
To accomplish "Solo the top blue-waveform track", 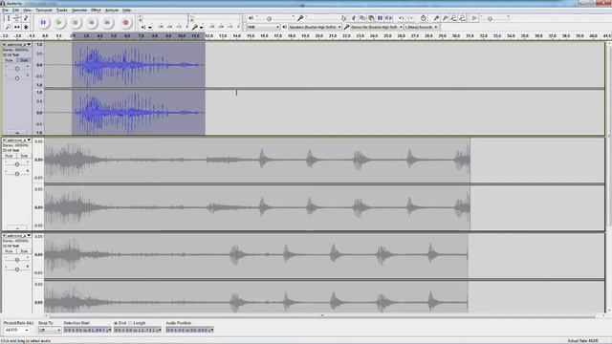I will click(x=24, y=60).
